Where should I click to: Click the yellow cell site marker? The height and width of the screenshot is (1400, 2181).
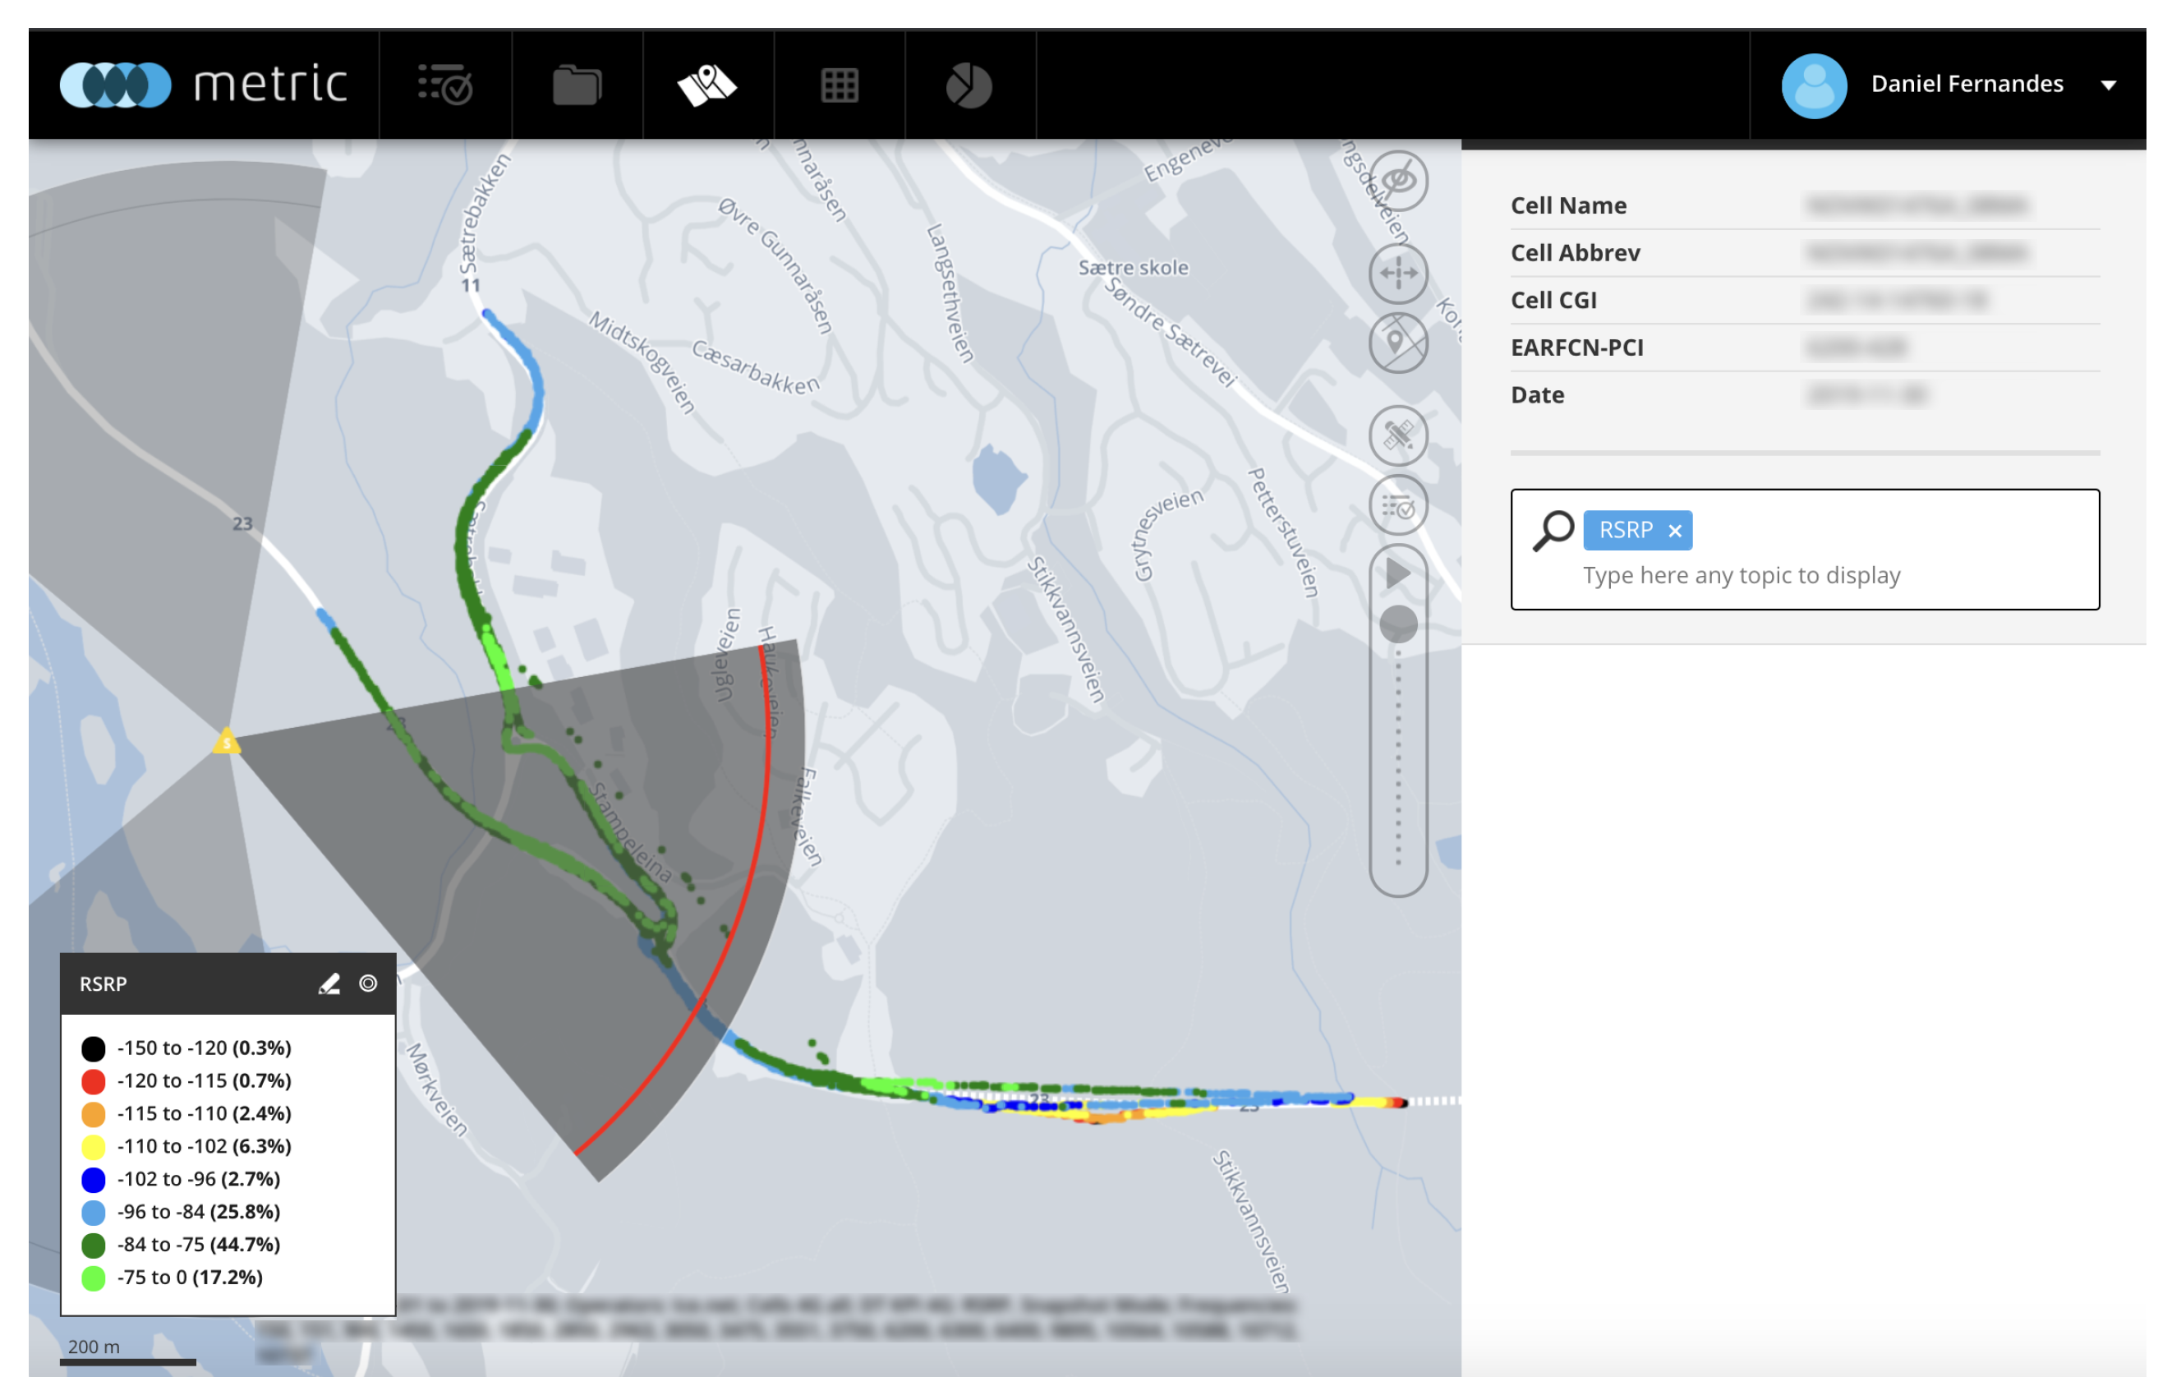point(226,742)
